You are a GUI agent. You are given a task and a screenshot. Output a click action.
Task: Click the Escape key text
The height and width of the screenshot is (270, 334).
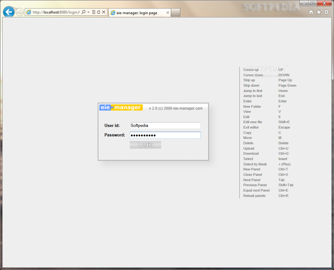[284, 127]
